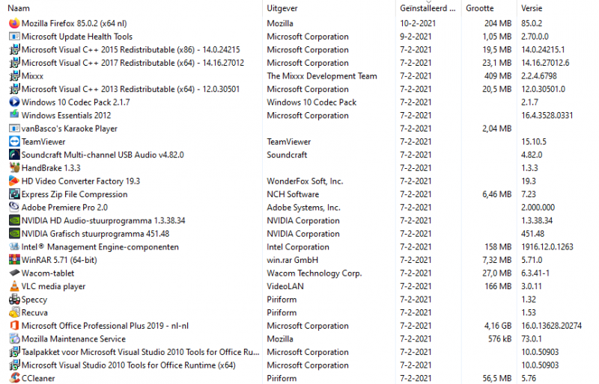This screenshot has height=384, width=599.
Task: Click publisher 'WonderFox Soft, Inc.'
Action: coord(305,181)
